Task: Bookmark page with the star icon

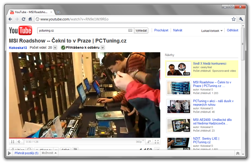Action: point(233,19)
